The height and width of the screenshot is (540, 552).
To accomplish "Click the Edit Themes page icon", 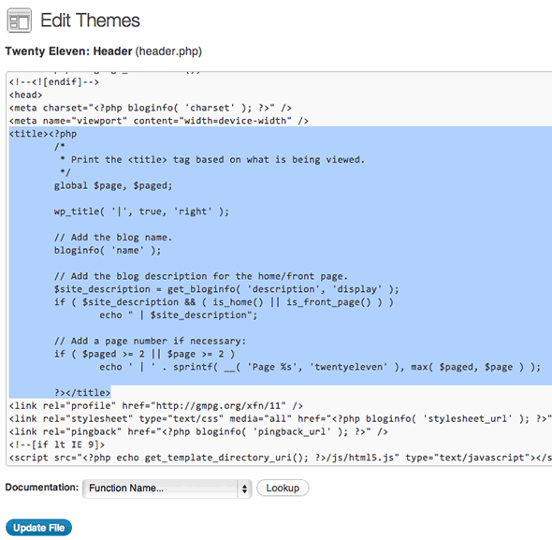I will [x=20, y=21].
